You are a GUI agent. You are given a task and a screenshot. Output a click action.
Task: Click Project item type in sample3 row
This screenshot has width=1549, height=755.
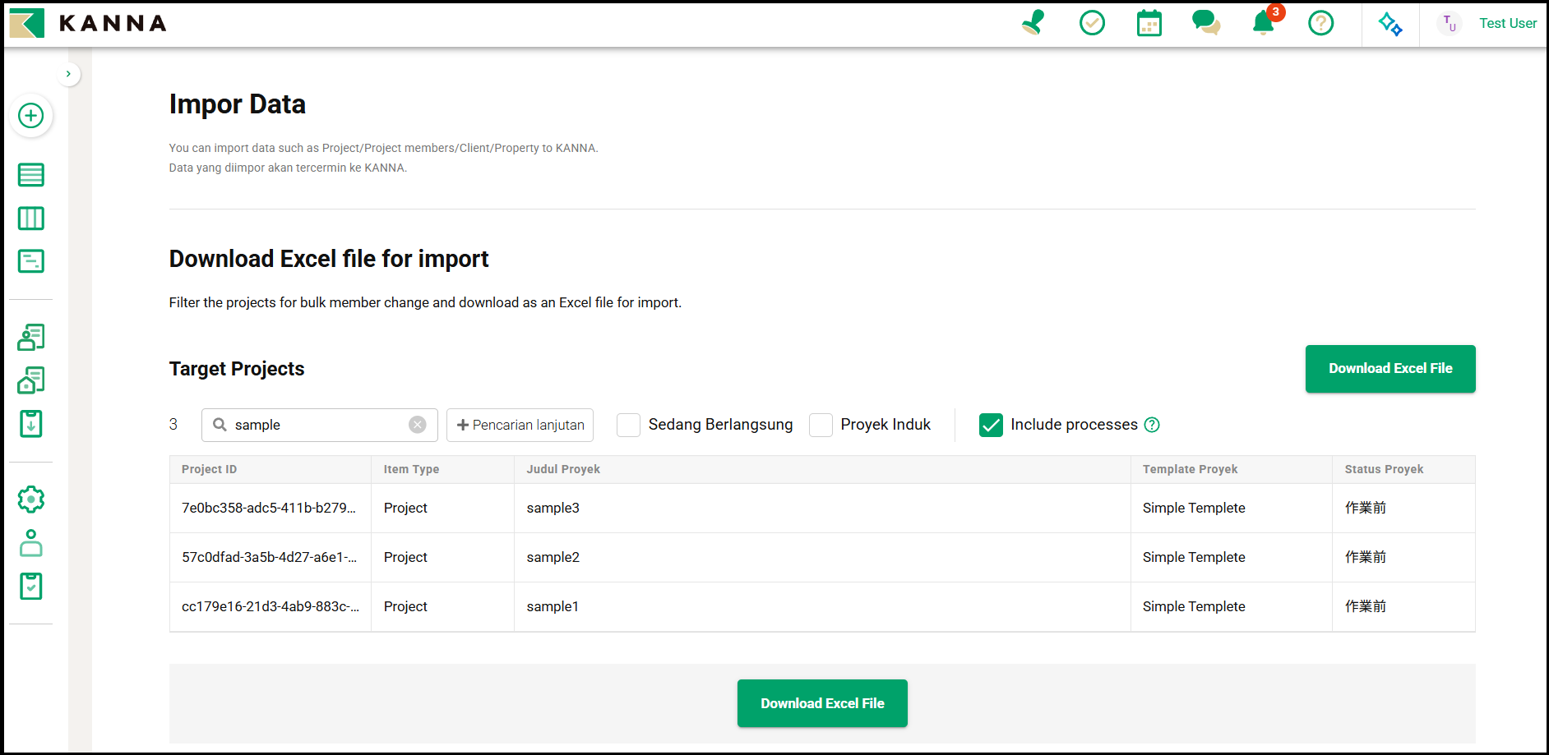(x=405, y=508)
